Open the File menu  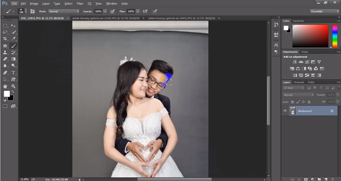(14, 4)
